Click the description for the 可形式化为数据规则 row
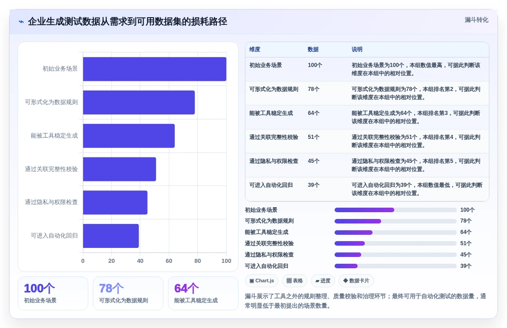The image size is (507, 328). click(416, 93)
